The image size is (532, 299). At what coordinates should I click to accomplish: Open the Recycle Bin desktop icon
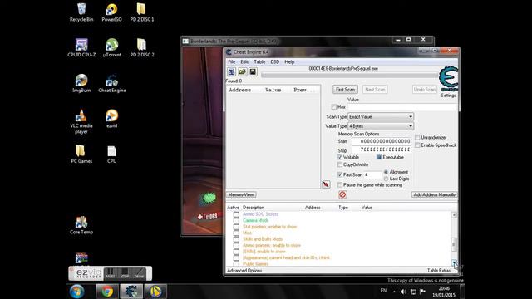coord(81,12)
